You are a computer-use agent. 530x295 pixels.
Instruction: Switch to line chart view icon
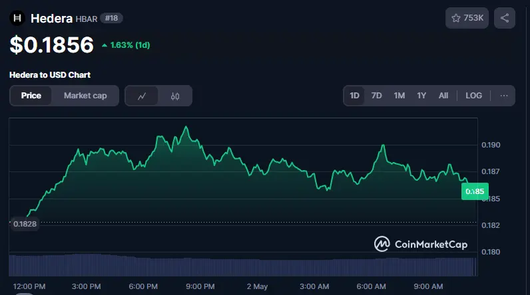[142, 96]
